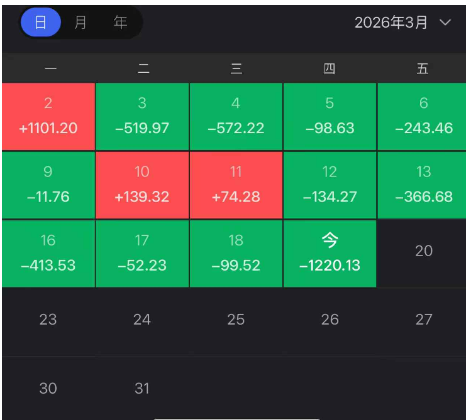The height and width of the screenshot is (420, 466).
Task: Open March 10 red cell +139.32
Action: click(x=142, y=185)
